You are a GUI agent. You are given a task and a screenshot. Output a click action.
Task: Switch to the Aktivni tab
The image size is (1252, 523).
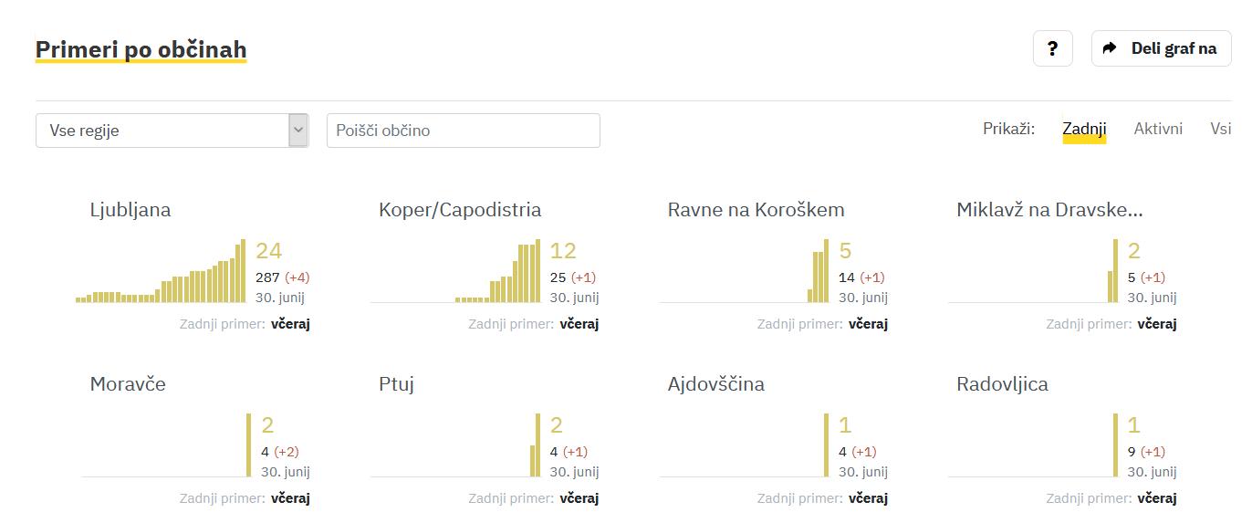(x=1158, y=129)
